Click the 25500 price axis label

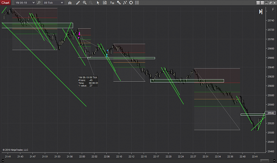point(271,133)
